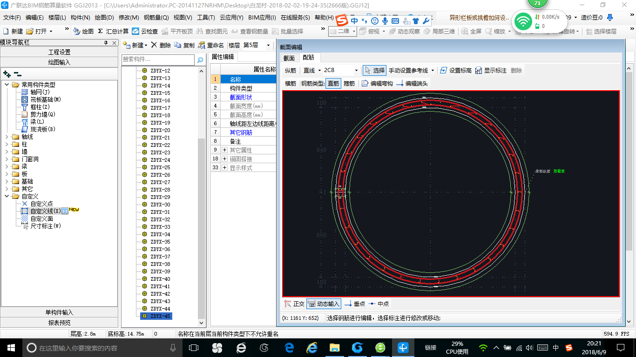Pin the 模块导航栏 panel with pushpin icon

(106, 43)
